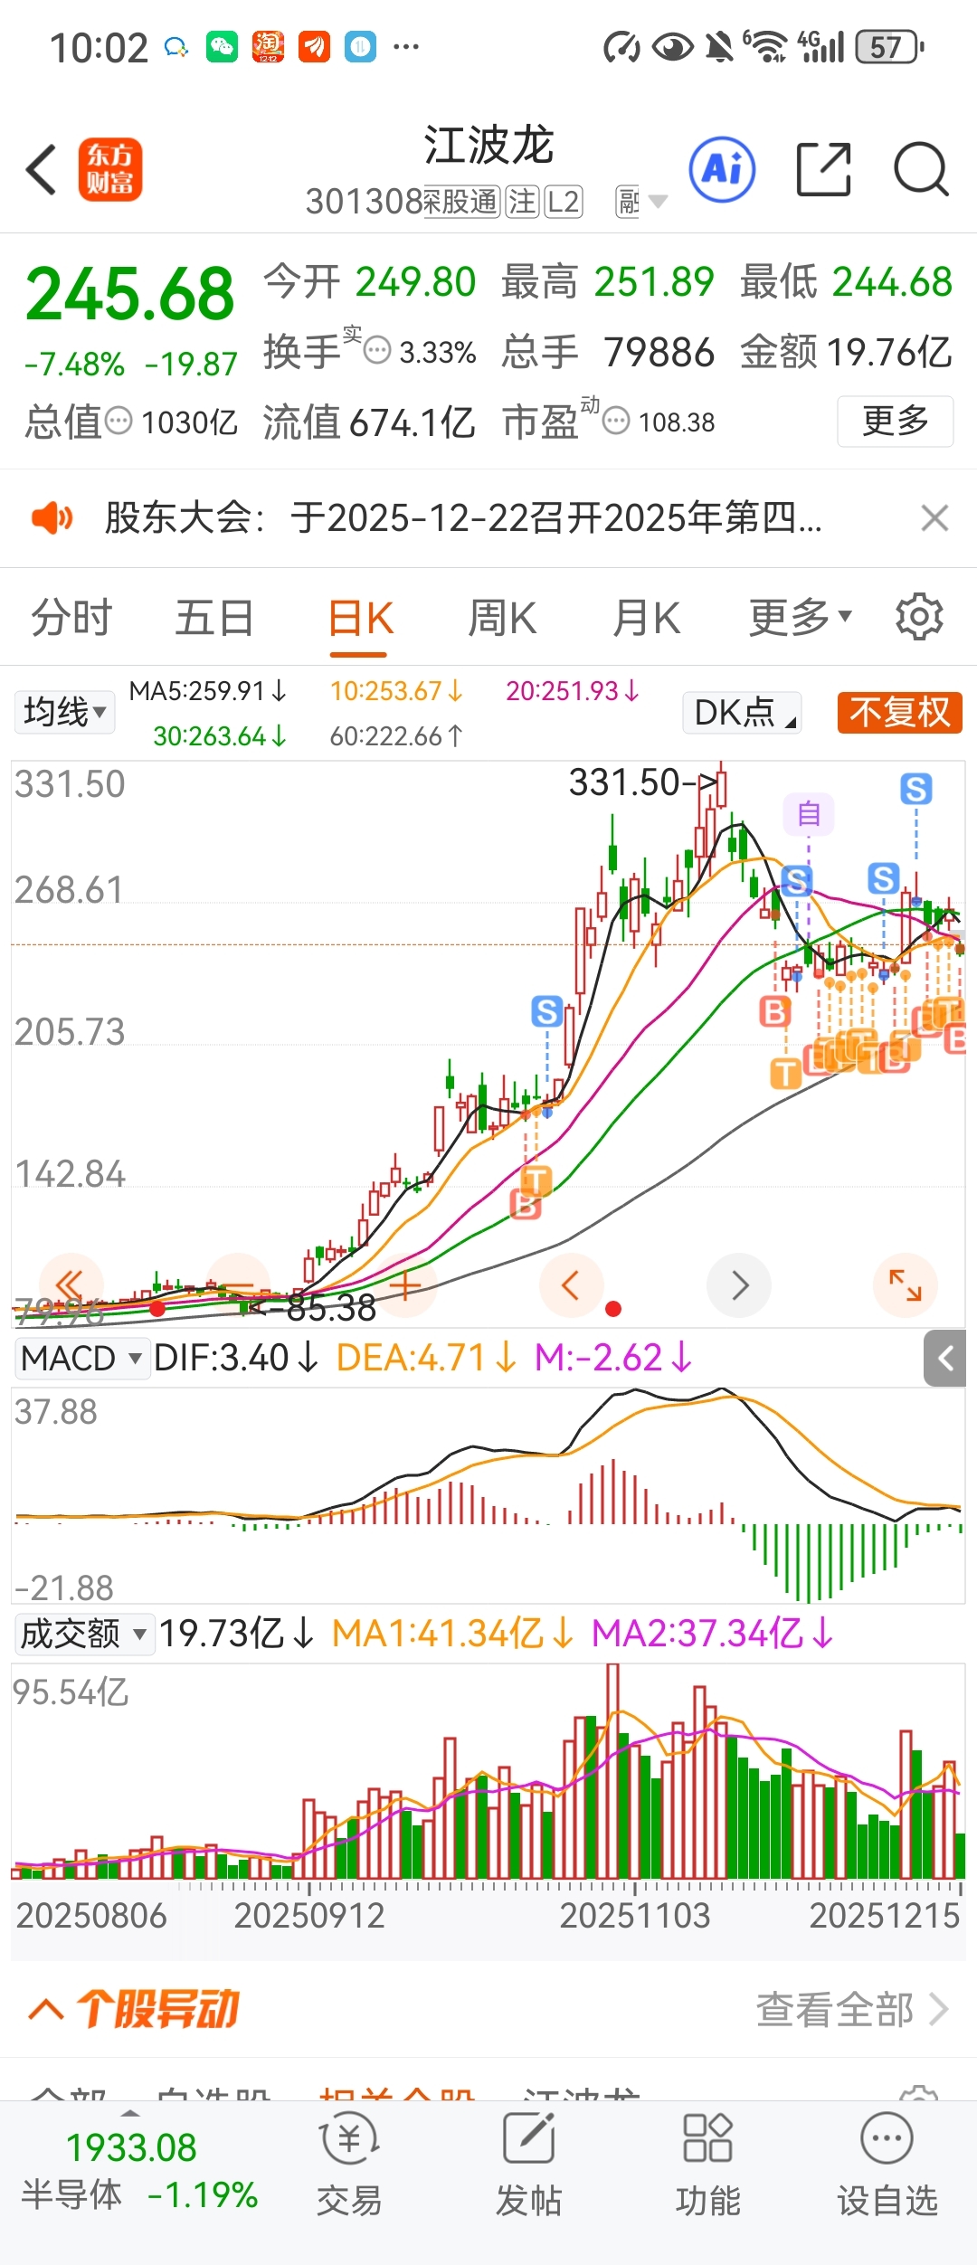
Task: Open the Ai assistant icon
Action: click(x=722, y=169)
